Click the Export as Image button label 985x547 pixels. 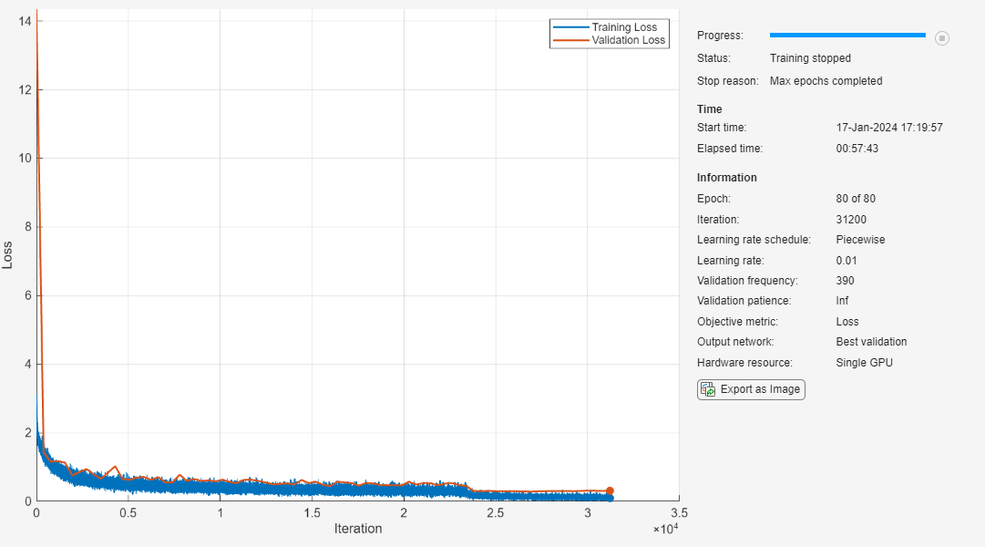(760, 389)
